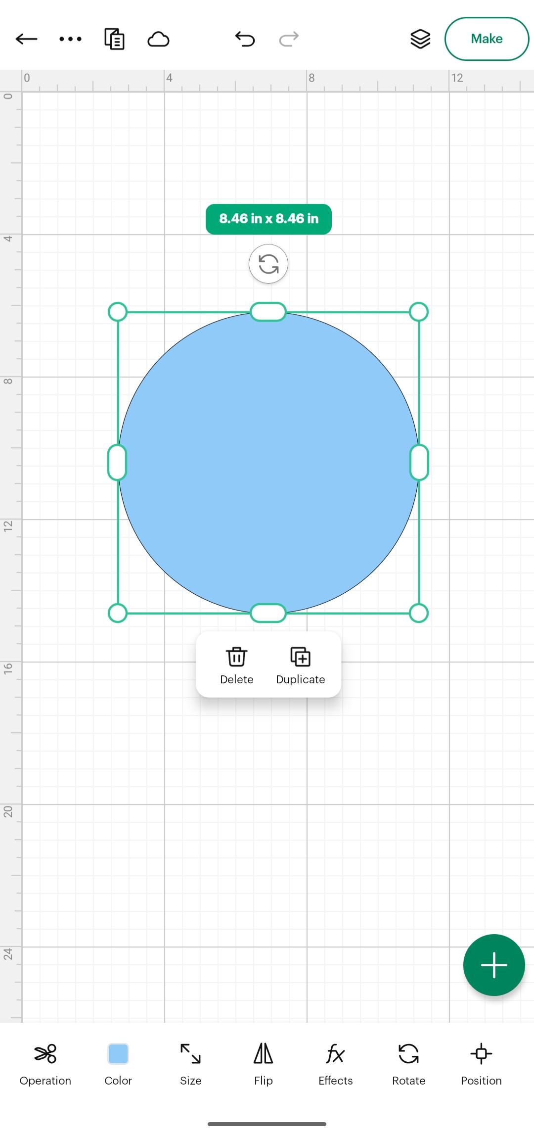
Task: Tap the back arrow icon
Action: click(27, 39)
